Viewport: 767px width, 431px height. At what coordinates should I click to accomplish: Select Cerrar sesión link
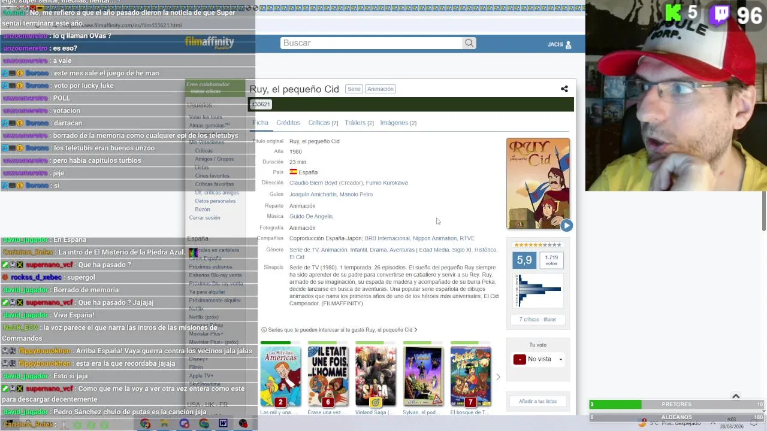[205, 218]
